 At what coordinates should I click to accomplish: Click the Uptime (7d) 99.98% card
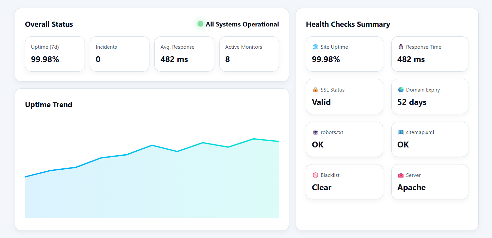pyautogui.click(x=55, y=54)
